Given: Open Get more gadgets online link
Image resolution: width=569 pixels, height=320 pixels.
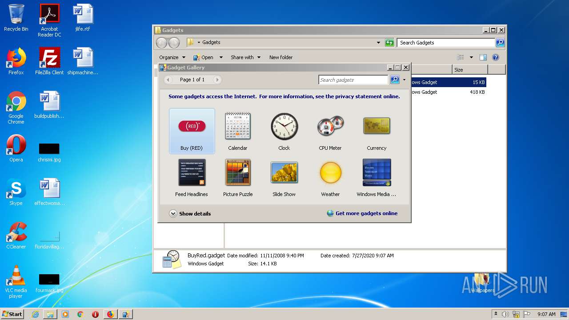Looking at the screenshot, I should click(x=362, y=213).
